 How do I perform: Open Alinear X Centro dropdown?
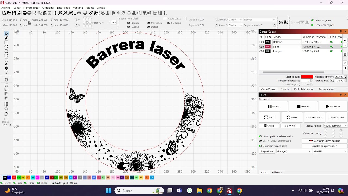[x=235, y=20]
